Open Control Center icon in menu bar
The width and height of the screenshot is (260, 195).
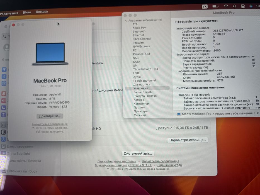pos(243,6)
